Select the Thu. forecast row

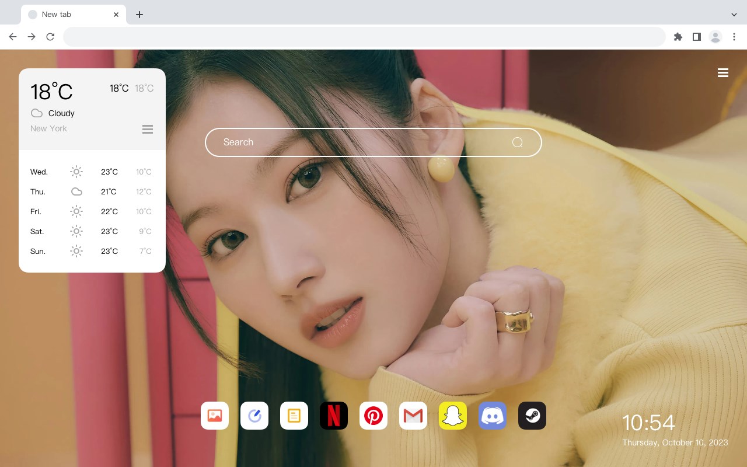pos(92,191)
